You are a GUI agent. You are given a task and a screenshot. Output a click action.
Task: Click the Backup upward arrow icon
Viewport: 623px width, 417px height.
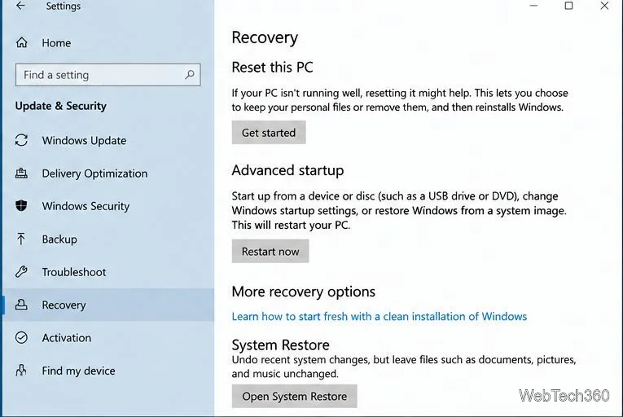tap(21, 239)
